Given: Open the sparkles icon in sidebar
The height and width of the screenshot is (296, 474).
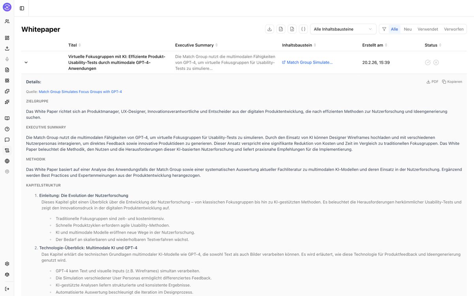Looking at the screenshot, I should tap(7, 102).
